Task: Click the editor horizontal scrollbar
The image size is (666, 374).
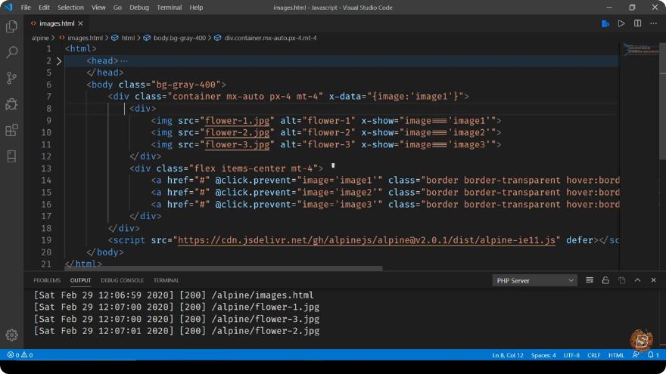Action: [x=224, y=268]
